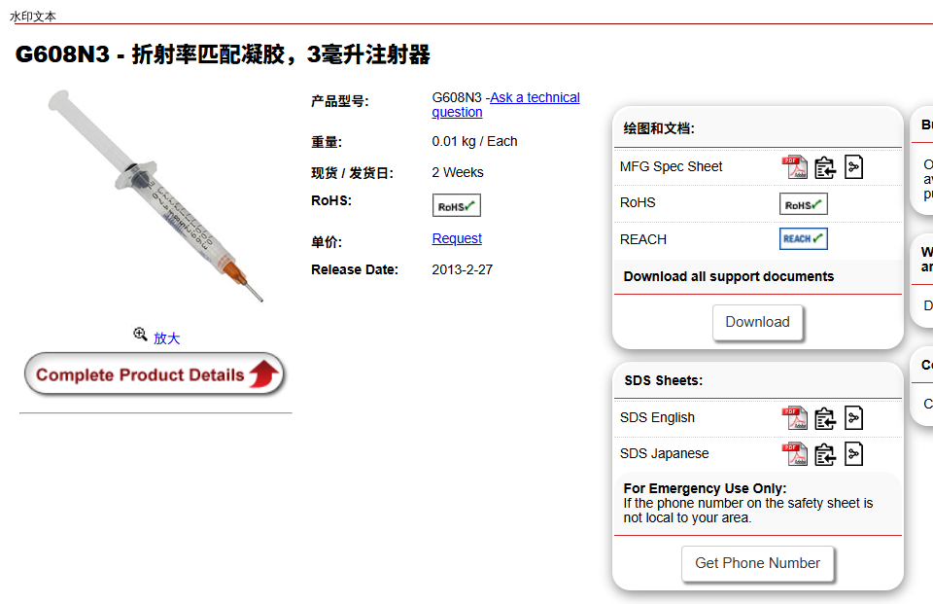Click RoHS badge beside the RoHS: product label

pyautogui.click(x=457, y=205)
